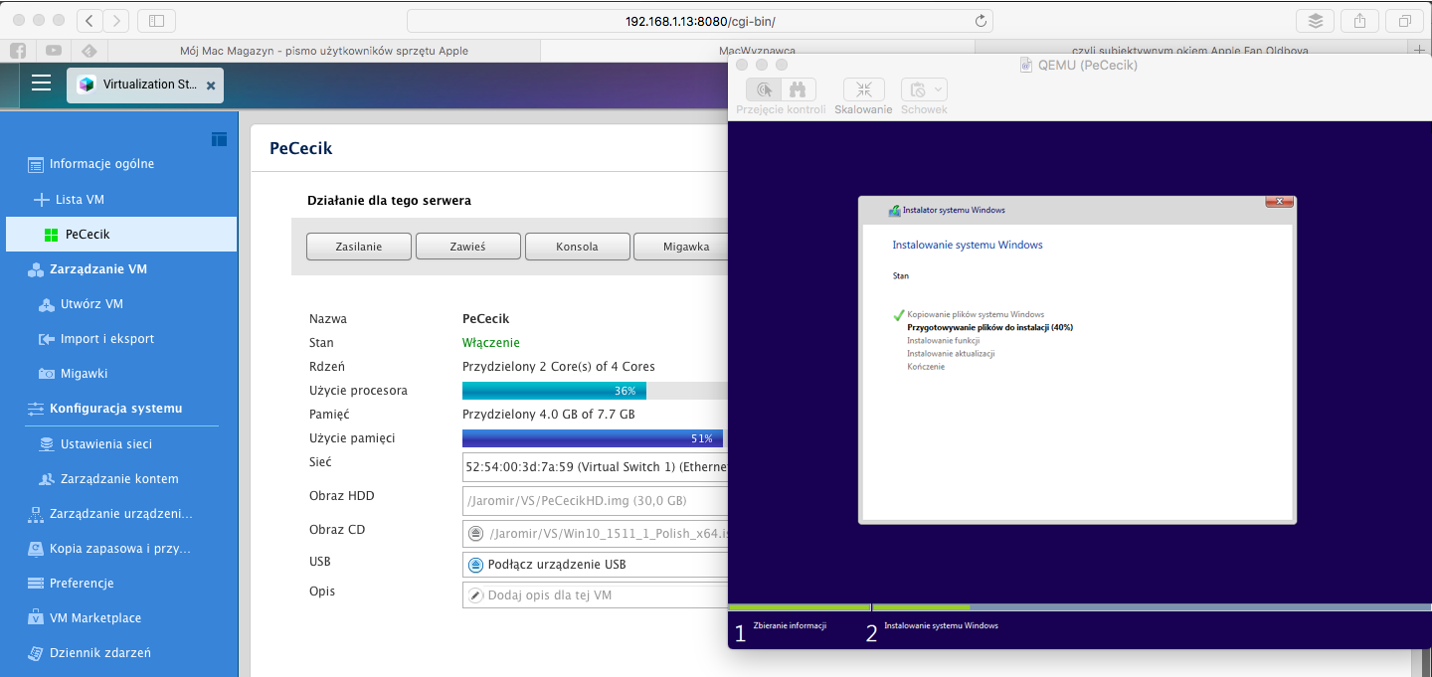
Task: Click the Obraz HDD image path field
Action: (595, 501)
